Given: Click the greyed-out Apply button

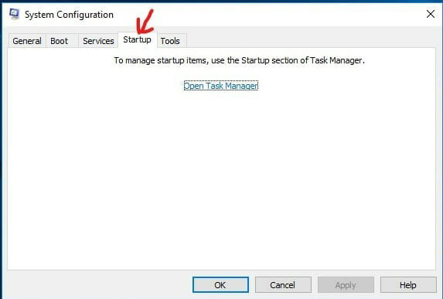Looking at the screenshot, I should coord(346,285).
